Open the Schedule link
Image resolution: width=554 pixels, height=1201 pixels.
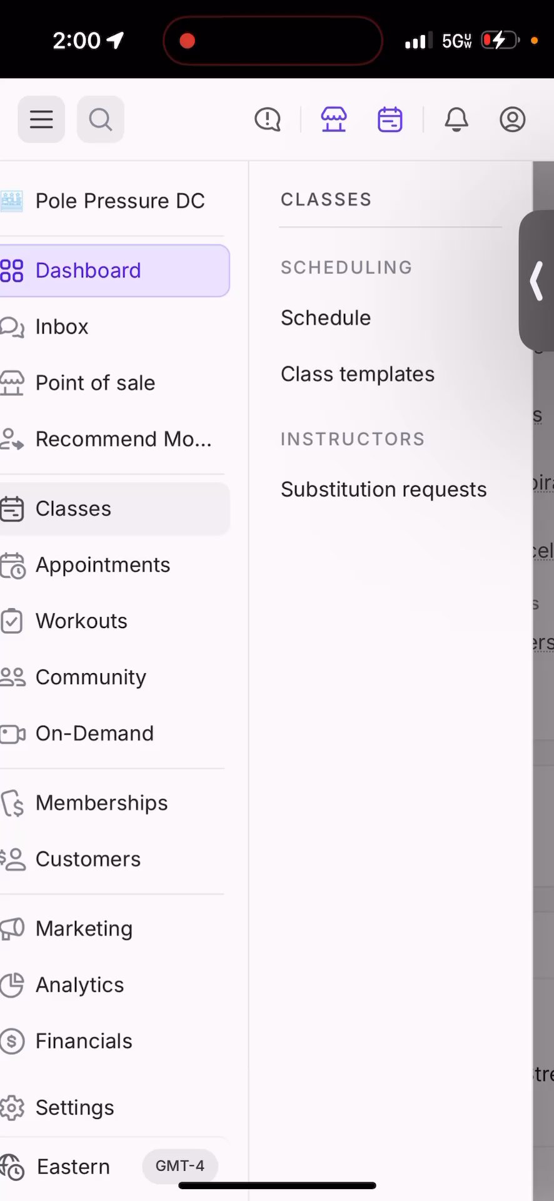pyautogui.click(x=326, y=318)
